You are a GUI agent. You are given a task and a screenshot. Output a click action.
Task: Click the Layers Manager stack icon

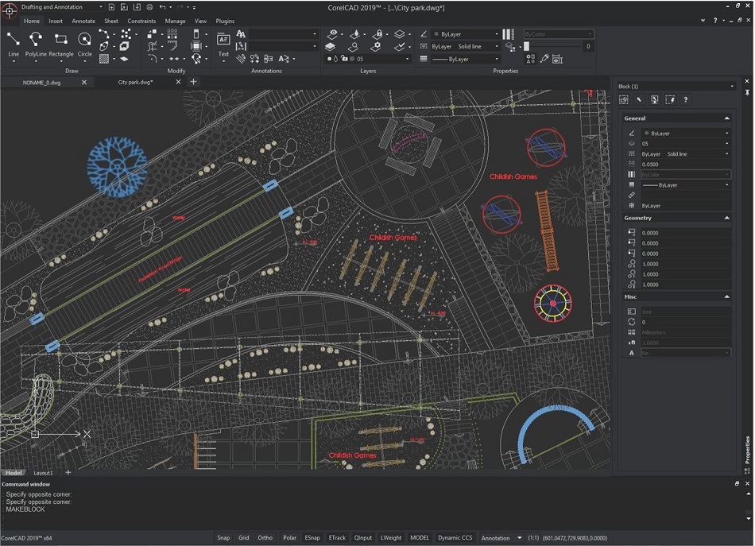click(x=330, y=47)
